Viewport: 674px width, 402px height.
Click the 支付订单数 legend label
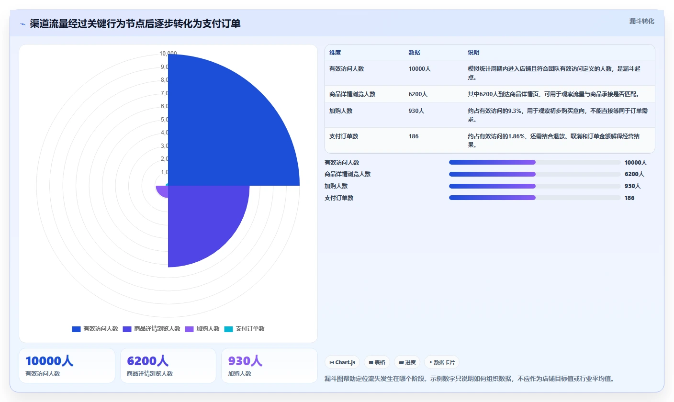(x=250, y=329)
